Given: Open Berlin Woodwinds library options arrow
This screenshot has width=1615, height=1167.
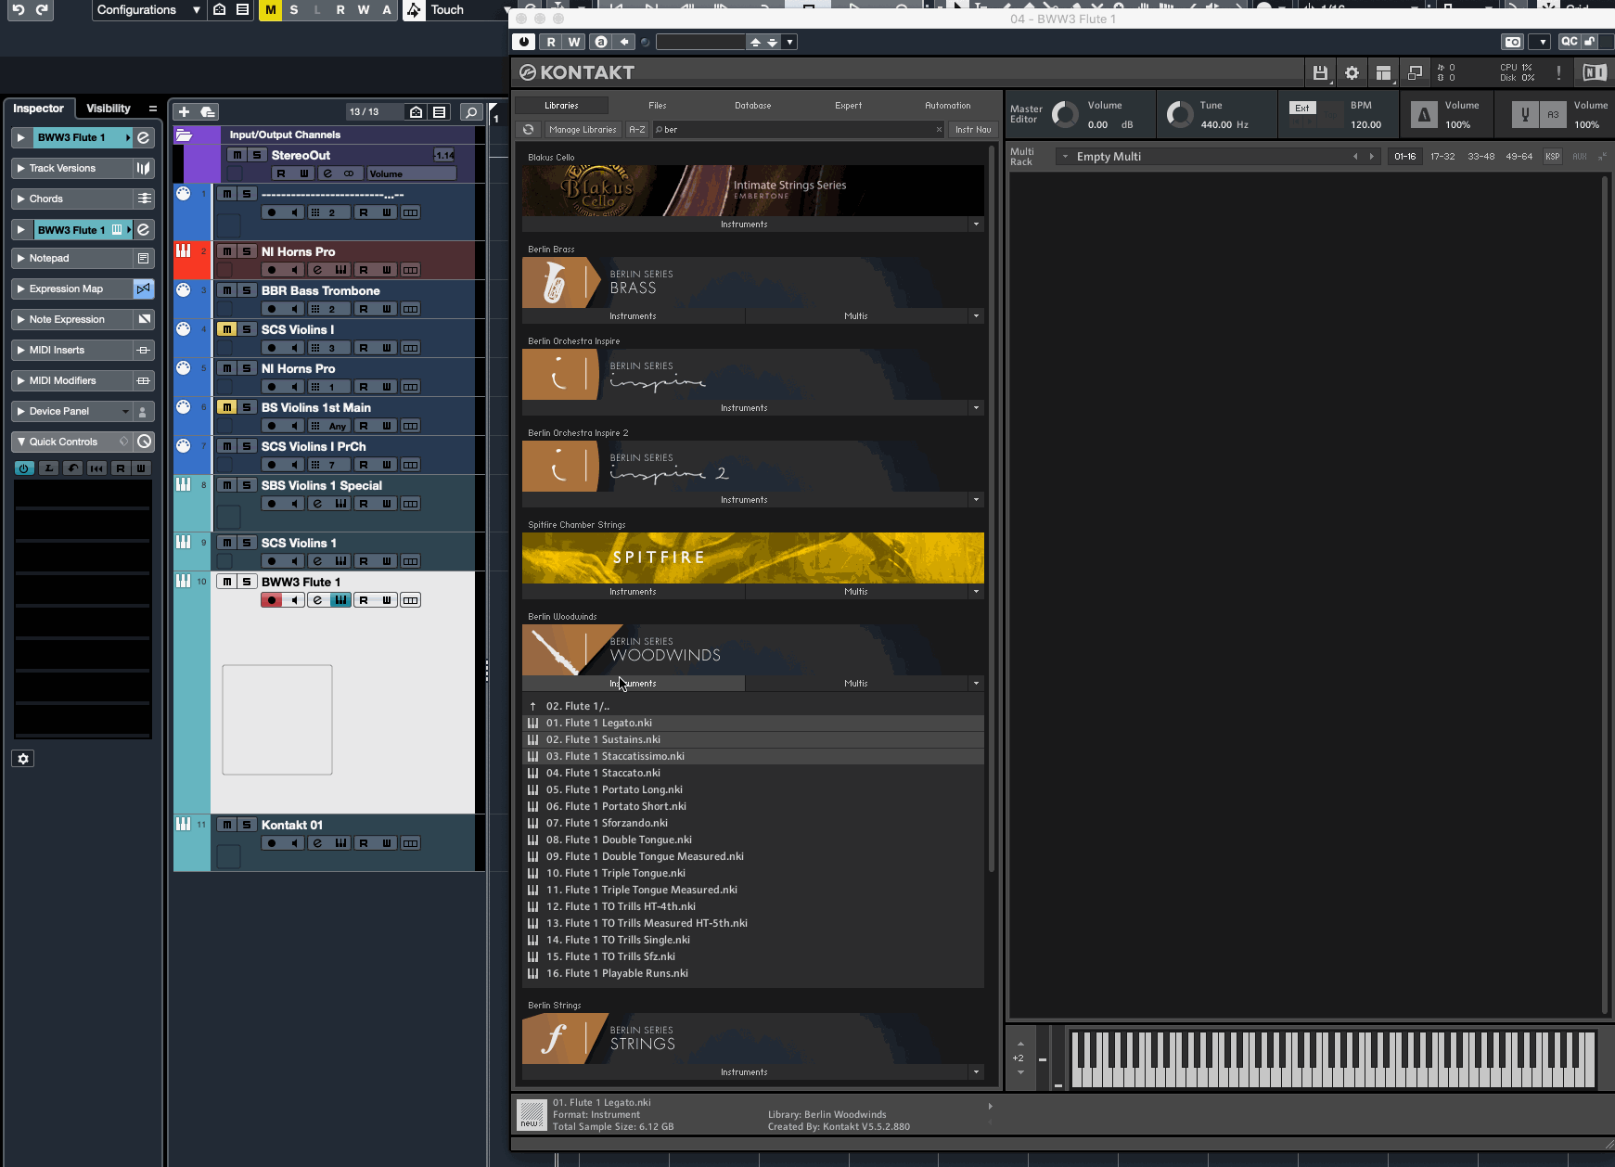Looking at the screenshot, I should [x=976, y=684].
